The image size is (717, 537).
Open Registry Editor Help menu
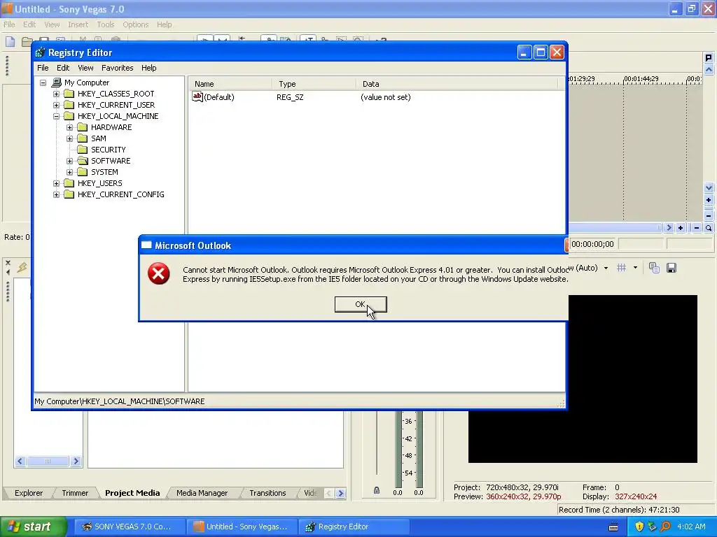pyautogui.click(x=148, y=68)
